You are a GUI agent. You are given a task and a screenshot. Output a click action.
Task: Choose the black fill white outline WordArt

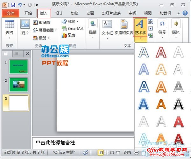[179, 104]
